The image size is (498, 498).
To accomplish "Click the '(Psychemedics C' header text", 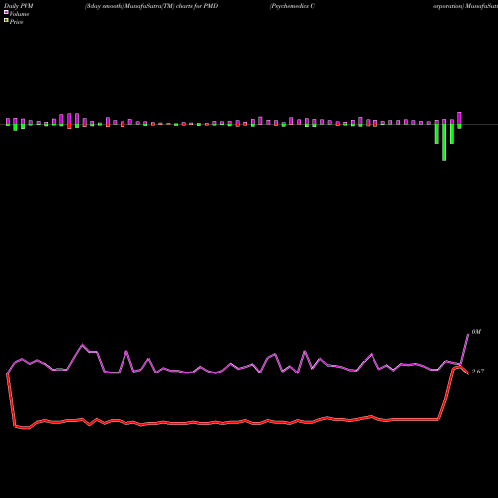I will pos(292,6).
